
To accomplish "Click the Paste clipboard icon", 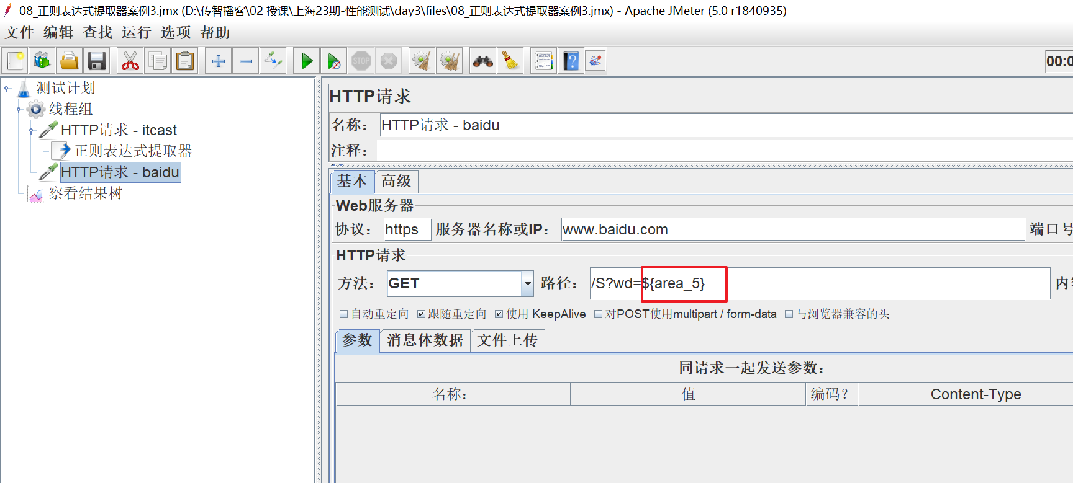I will click(x=184, y=61).
